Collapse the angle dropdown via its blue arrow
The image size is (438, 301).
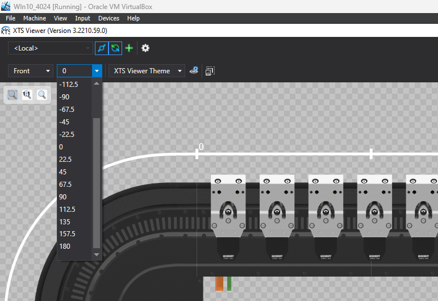[x=97, y=71]
